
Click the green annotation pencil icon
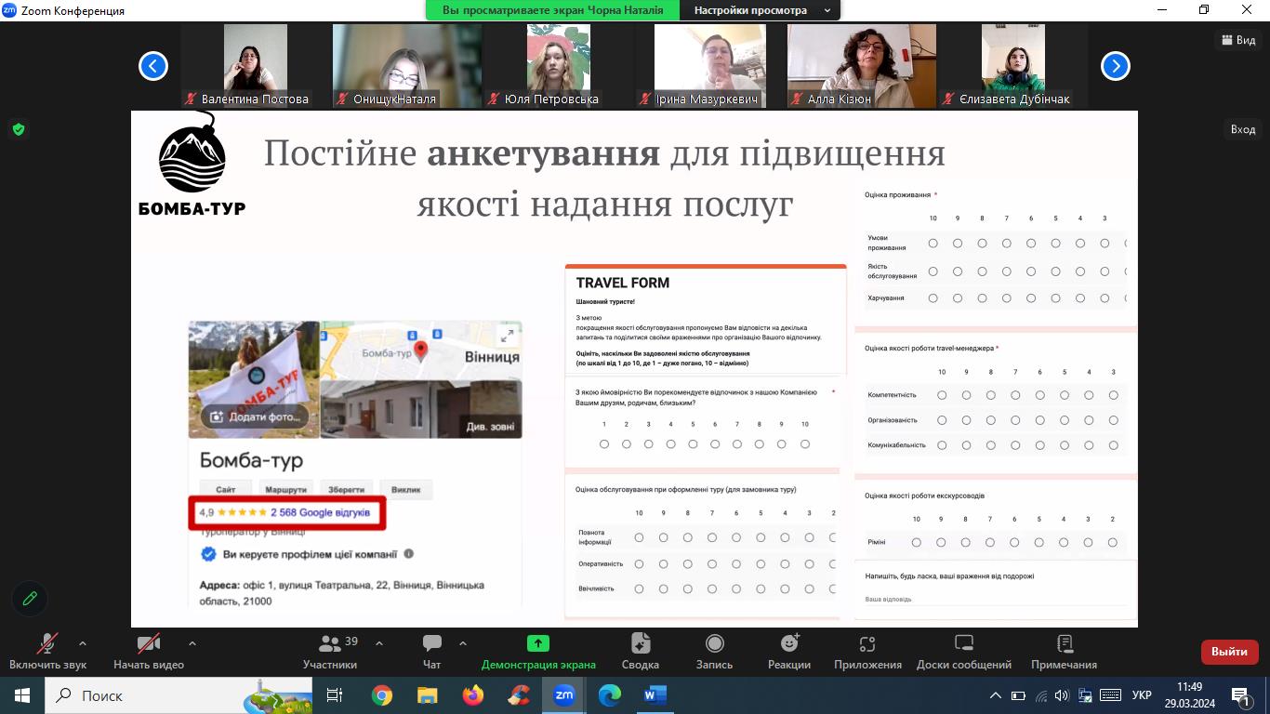[x=30, y=599]
